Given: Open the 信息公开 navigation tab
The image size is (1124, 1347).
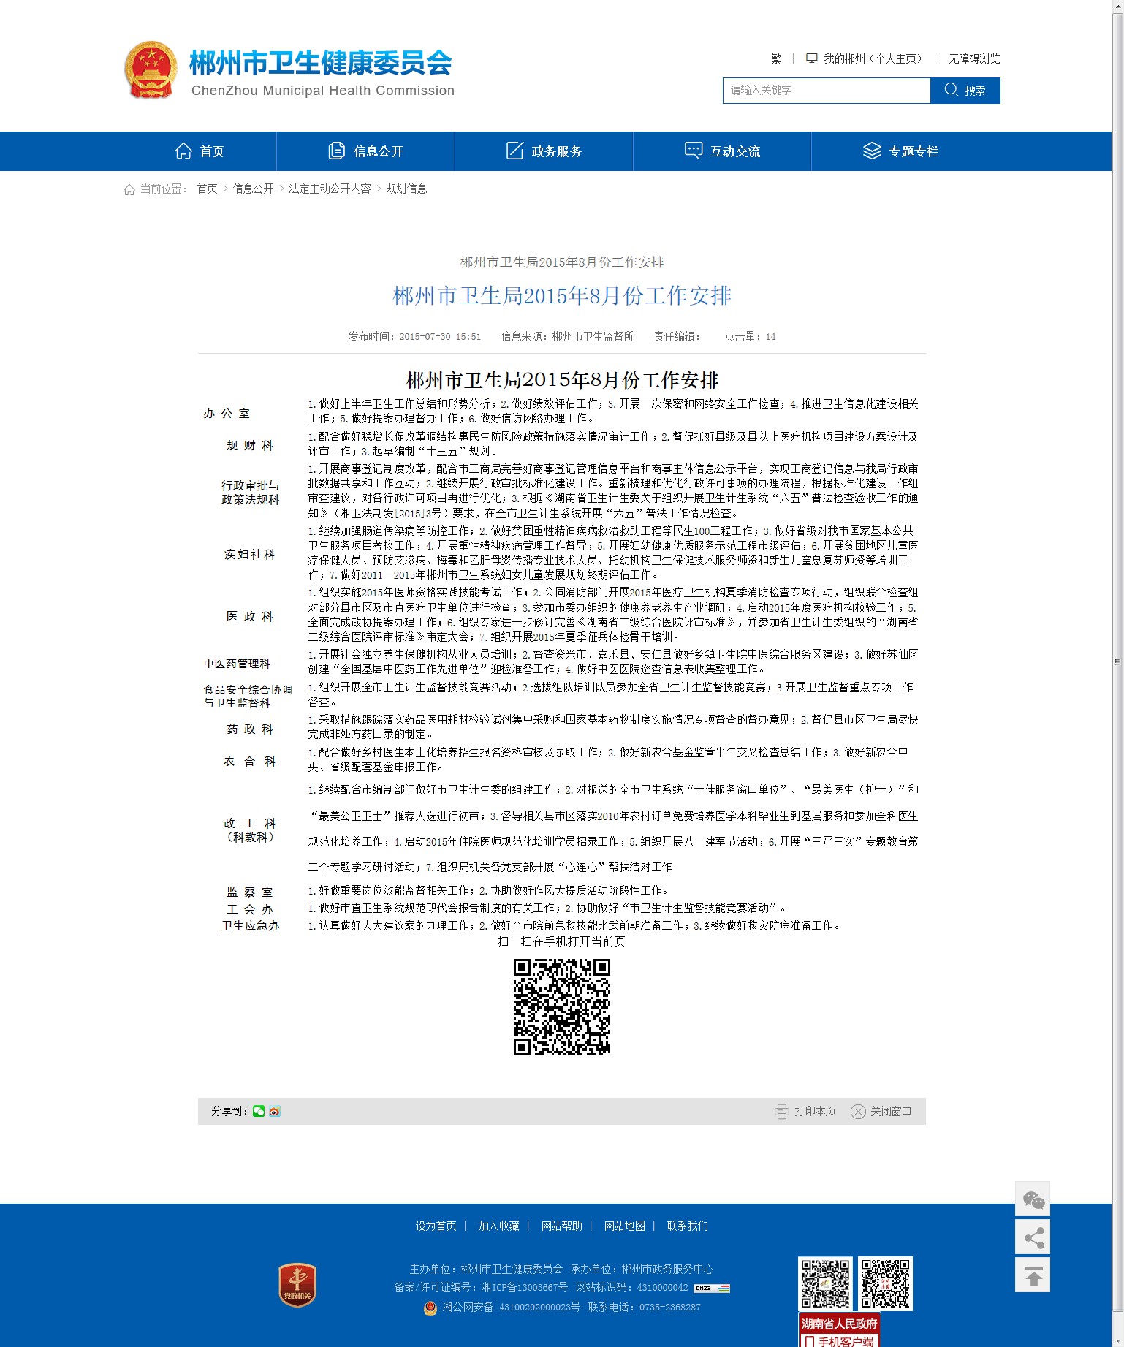Looking at the screenshot, I should (x=365, y=151).
